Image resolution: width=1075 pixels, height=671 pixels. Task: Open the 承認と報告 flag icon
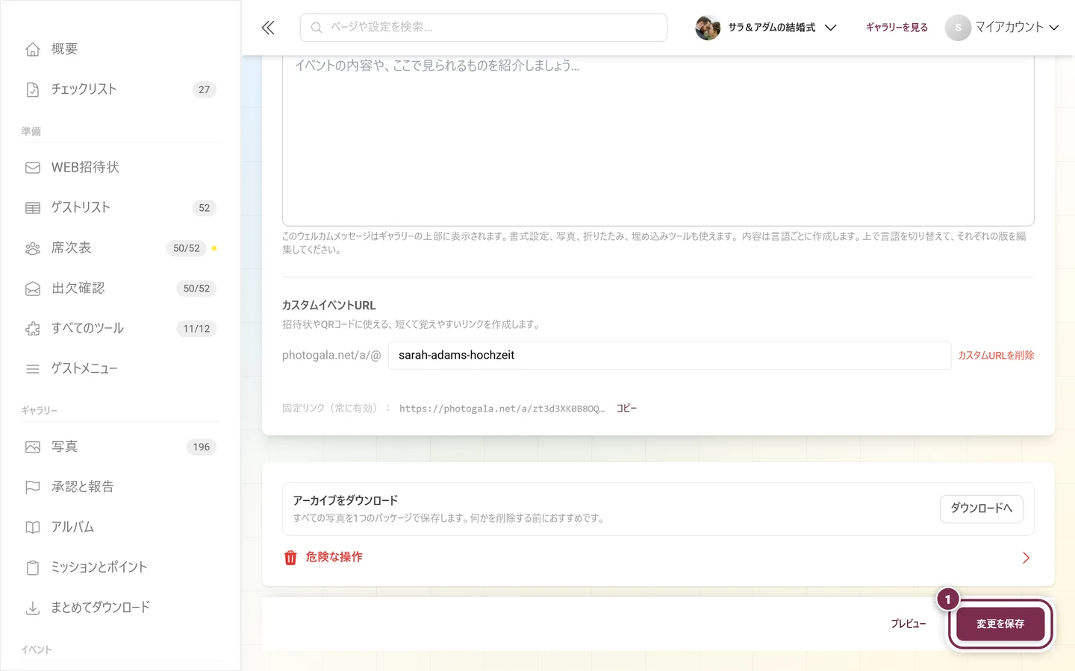coord(33,488)
